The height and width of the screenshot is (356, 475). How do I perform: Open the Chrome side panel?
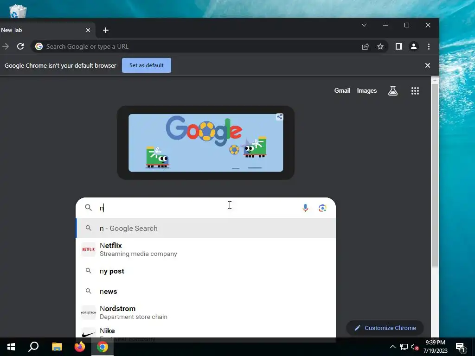click(x=398, y=46)
